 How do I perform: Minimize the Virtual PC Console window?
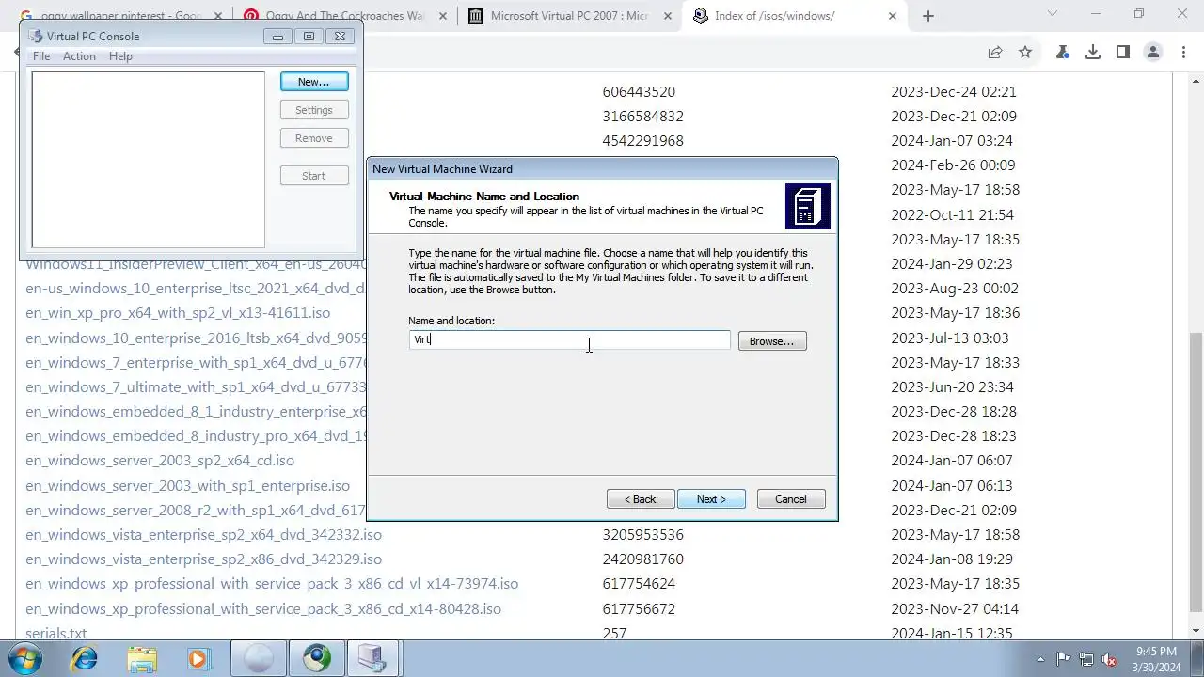277,36
